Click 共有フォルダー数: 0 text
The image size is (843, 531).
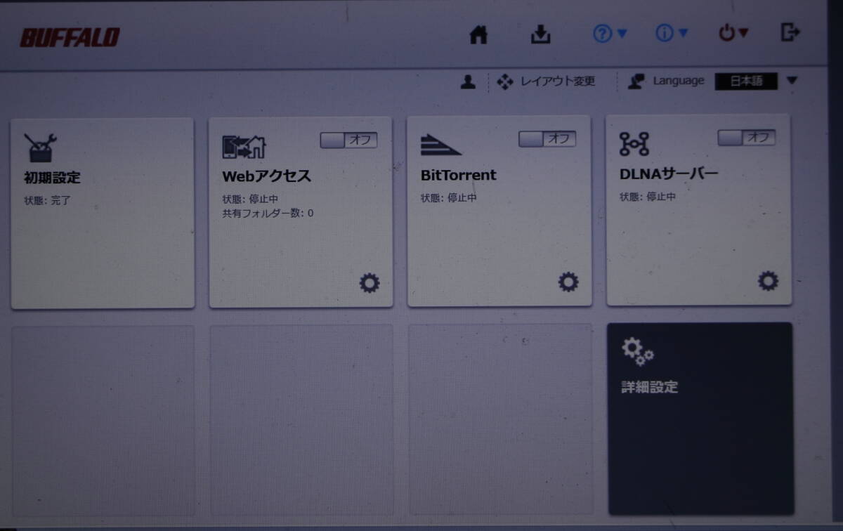[x=268, y=213]
